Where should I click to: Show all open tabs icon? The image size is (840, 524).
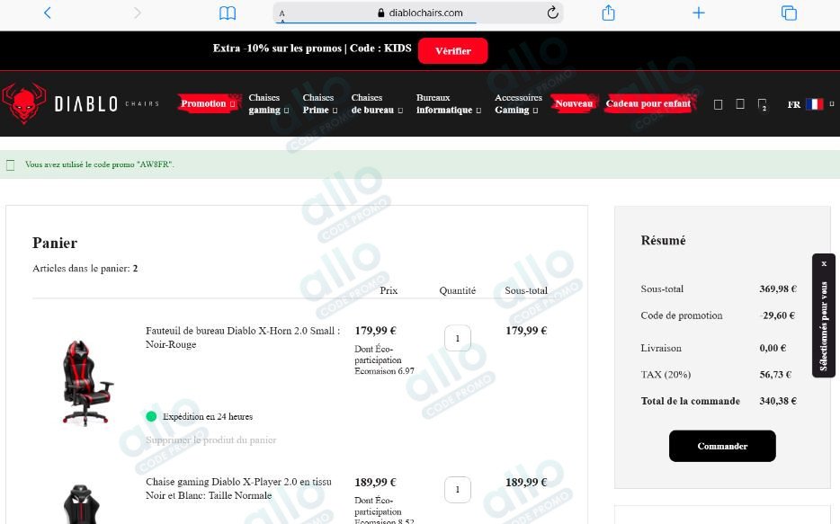(x=789, y=13)
